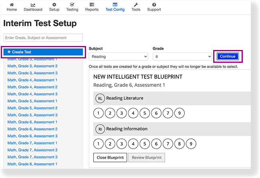Open Math, Grade 5, Assessment 2 link
This screenshot has height=178, width=260.
pyautogui.click(x=32, y=108)
